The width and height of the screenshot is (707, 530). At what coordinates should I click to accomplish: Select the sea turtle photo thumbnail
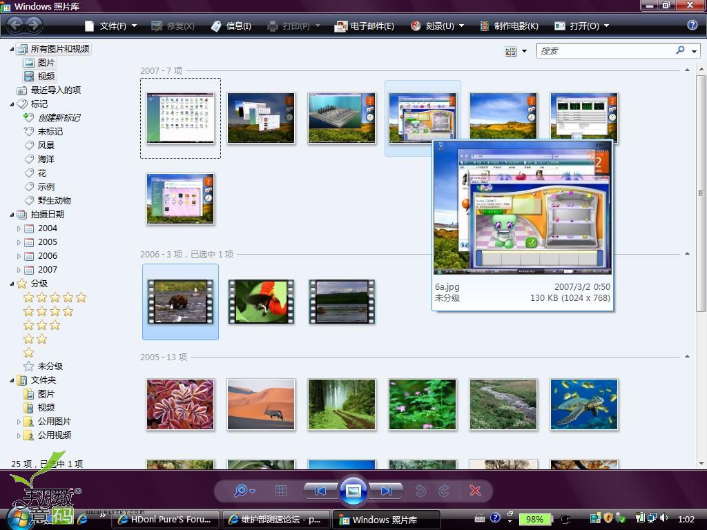coord(583,404)
